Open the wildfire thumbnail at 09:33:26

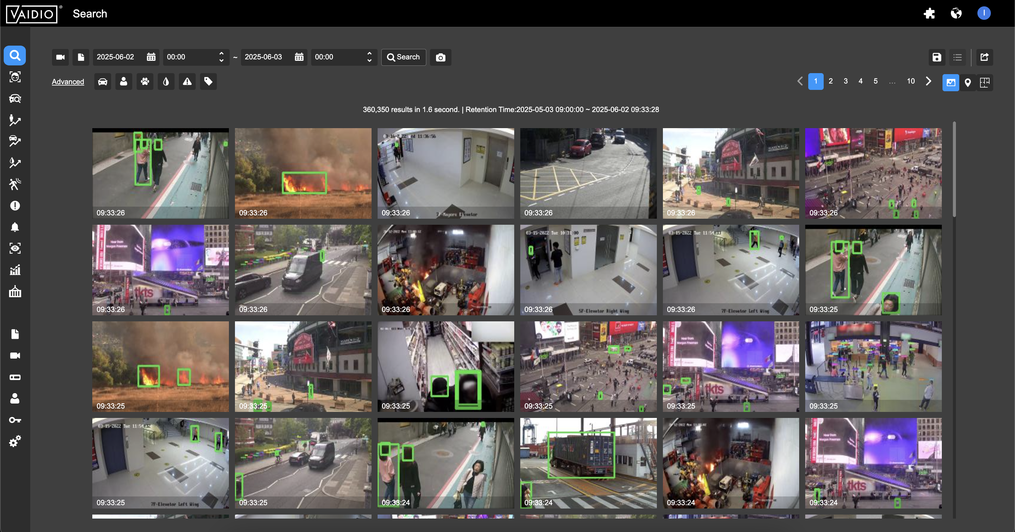click(303, 173)
